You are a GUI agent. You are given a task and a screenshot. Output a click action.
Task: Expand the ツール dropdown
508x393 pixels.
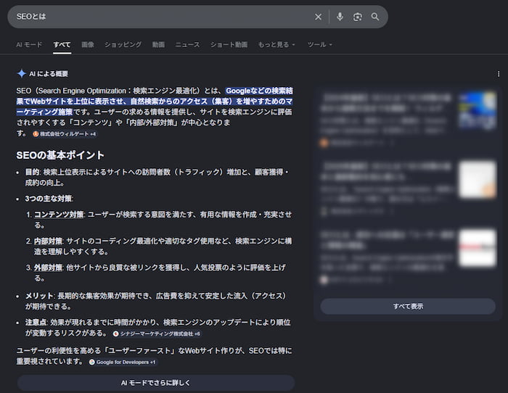coord(320,45)
